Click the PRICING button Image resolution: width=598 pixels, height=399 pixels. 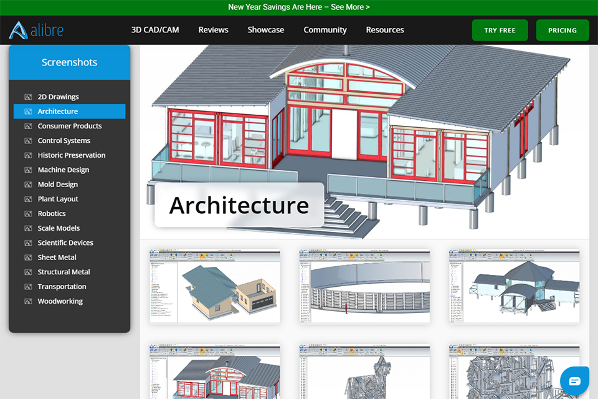click(562, 30)
